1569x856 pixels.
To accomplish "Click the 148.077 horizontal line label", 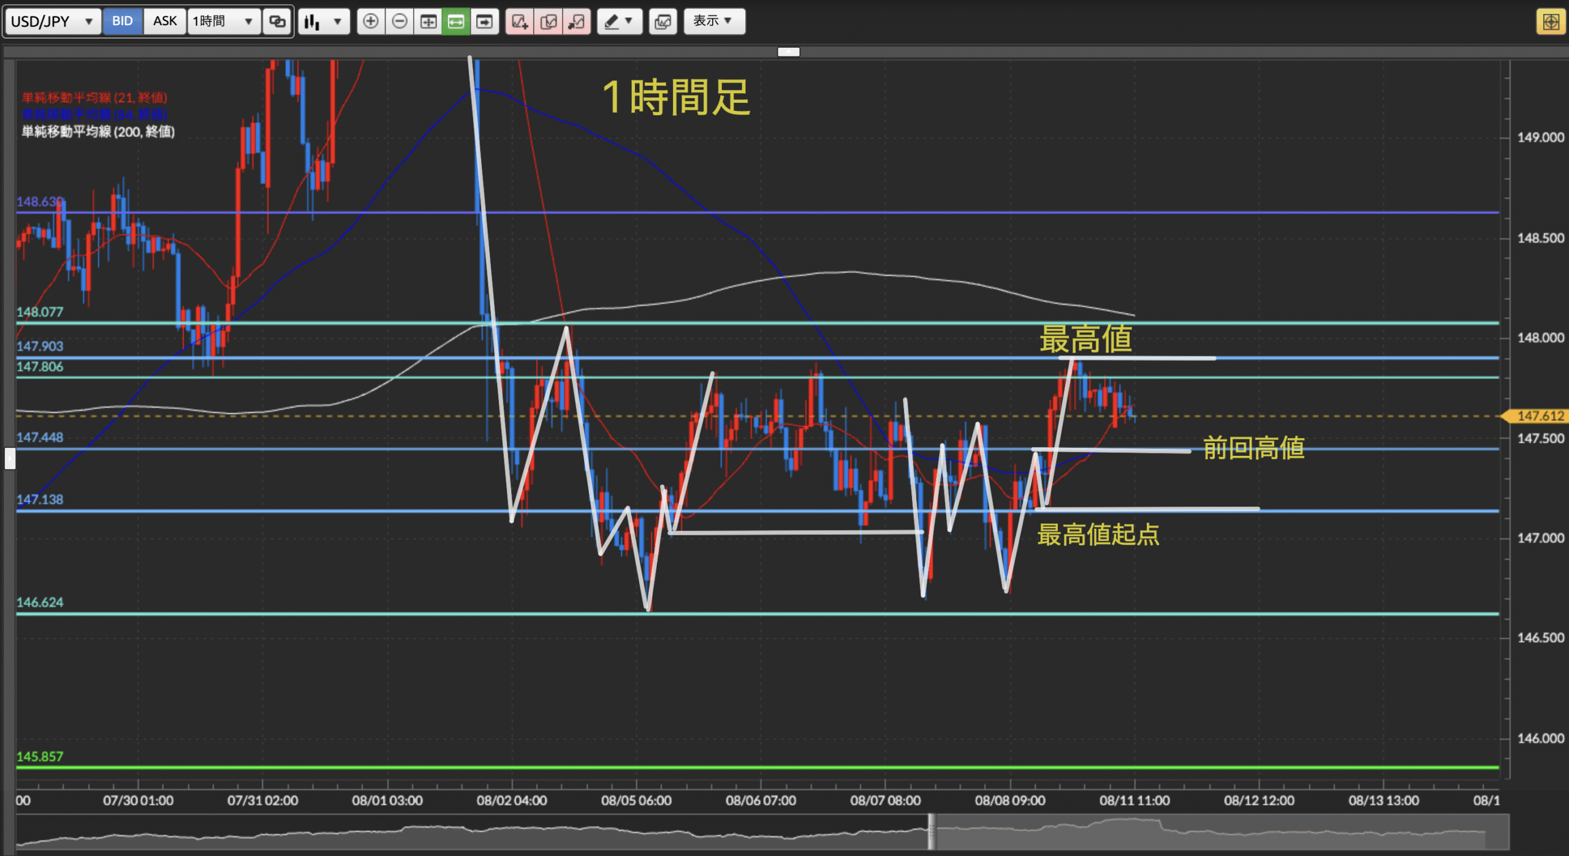I will click(x=40, y=312).
